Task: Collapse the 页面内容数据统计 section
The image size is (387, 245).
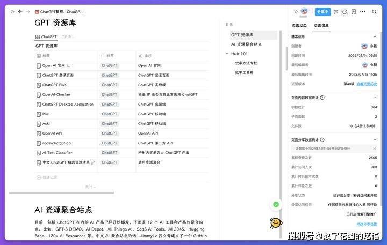Action: coord(375,98)
